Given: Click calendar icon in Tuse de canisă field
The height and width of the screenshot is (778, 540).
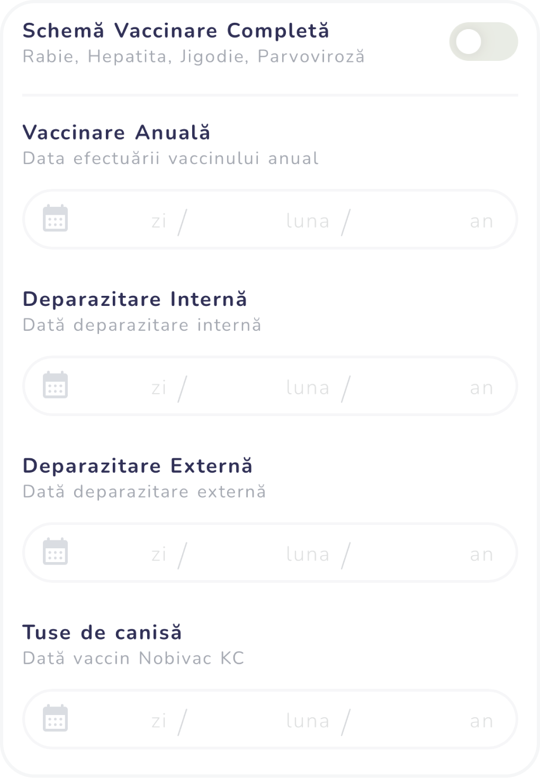Looking at the screenshot, I should pos(55,719).
